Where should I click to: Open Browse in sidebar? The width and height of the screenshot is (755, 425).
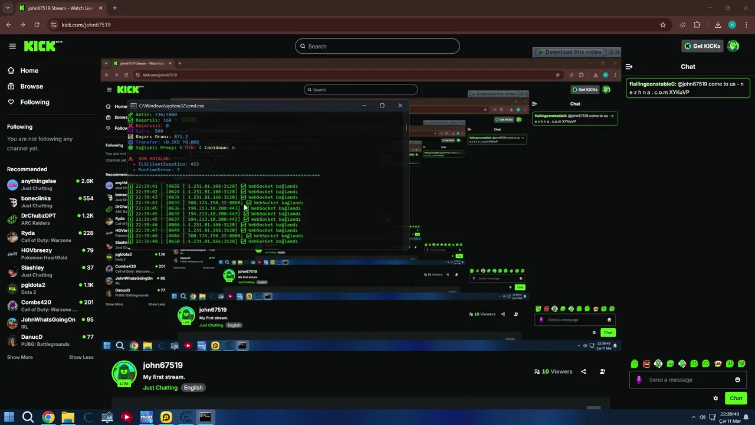point(25,86)
